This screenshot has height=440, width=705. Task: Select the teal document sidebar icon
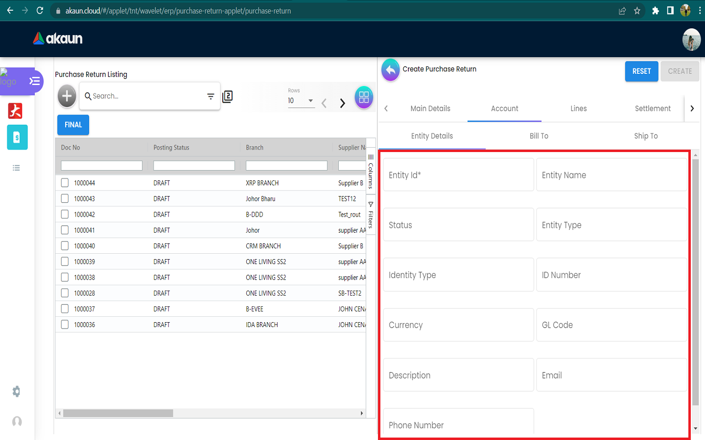pyautogui.click(x=17, y=137)
